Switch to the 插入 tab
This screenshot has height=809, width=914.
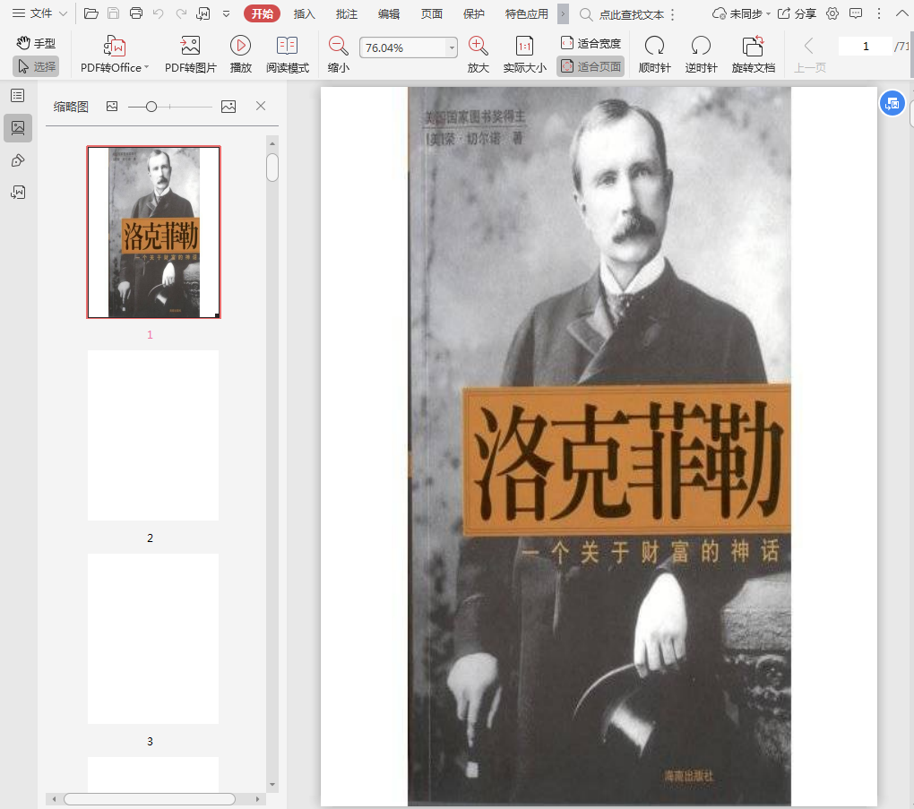[x=305, y=13]
